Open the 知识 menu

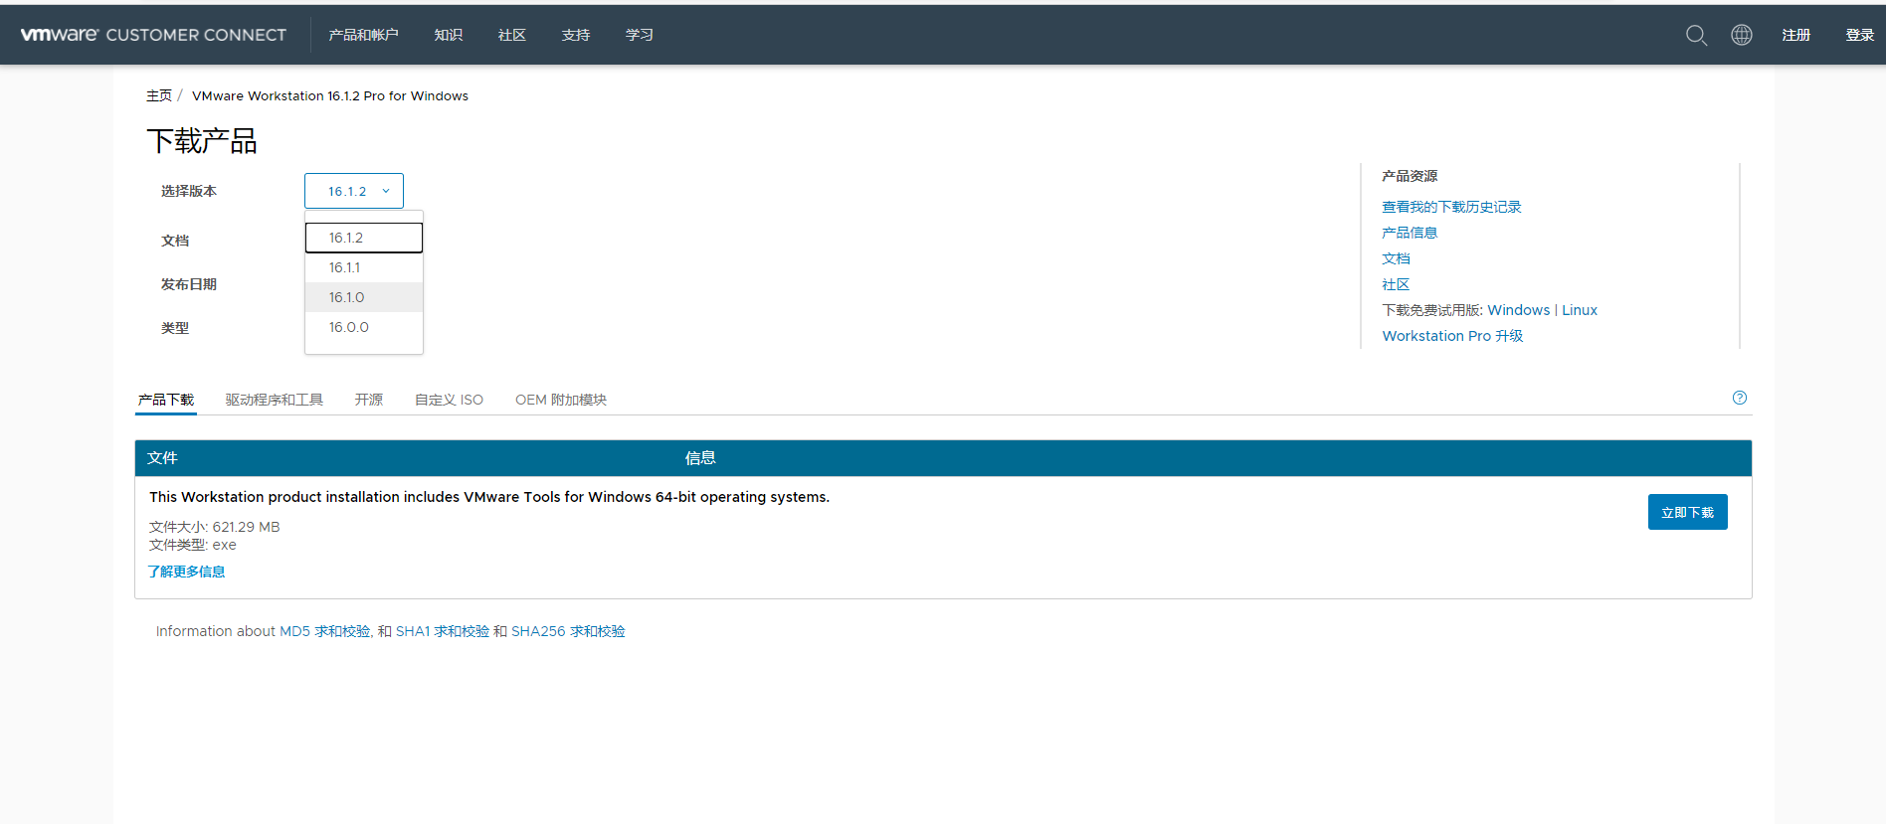point(449,35)
